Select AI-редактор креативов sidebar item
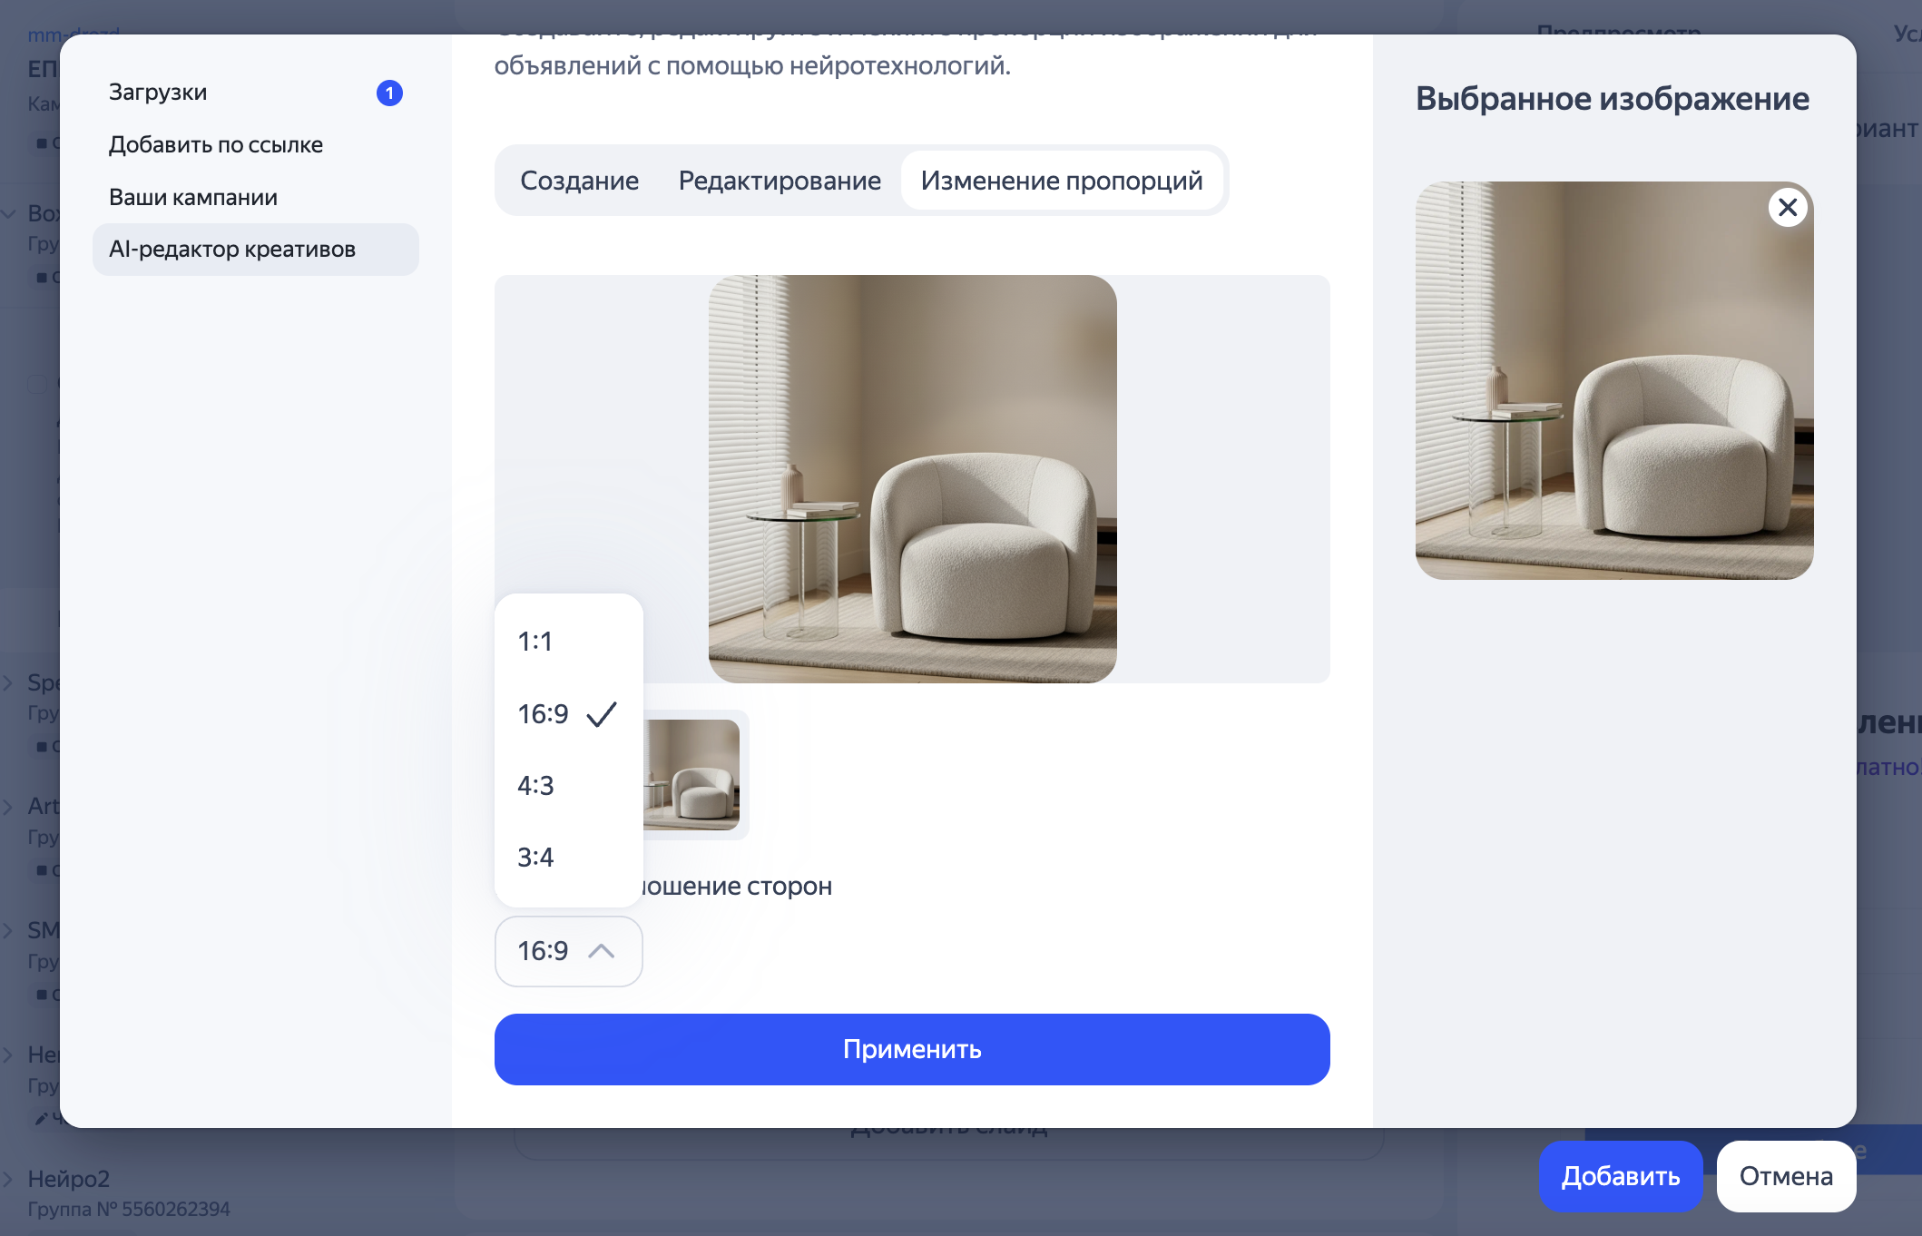 [232, 250]
